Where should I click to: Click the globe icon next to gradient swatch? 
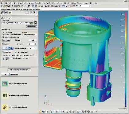12,48
